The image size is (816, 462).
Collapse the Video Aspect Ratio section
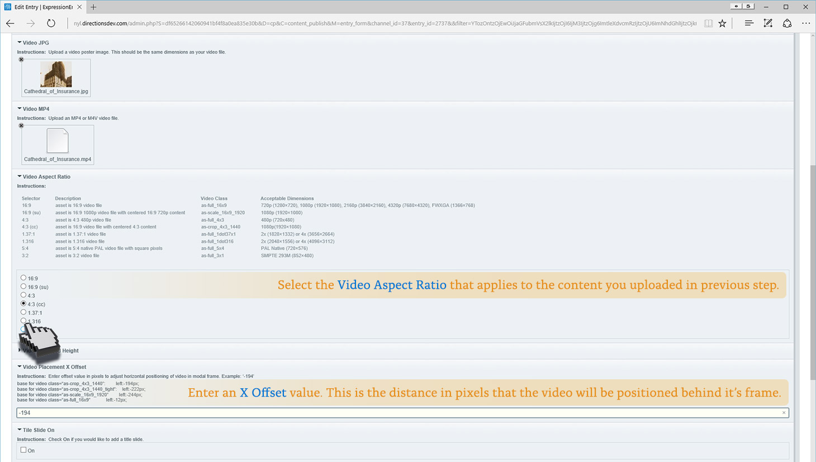[20, 177]
